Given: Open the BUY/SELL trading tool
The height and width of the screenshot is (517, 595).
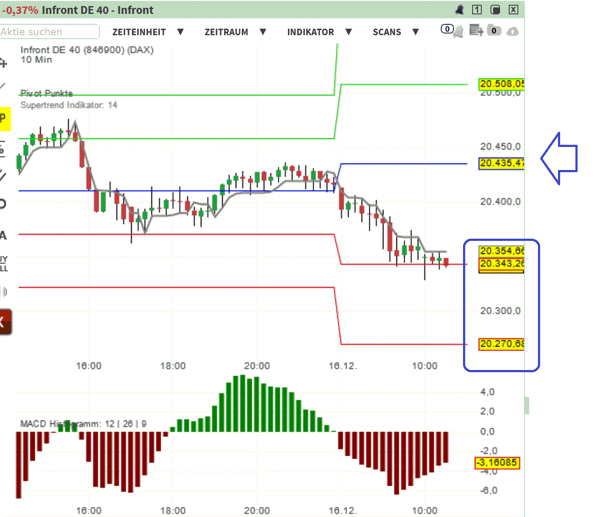Looking at the screenshot, I should [x=3, y=263].
